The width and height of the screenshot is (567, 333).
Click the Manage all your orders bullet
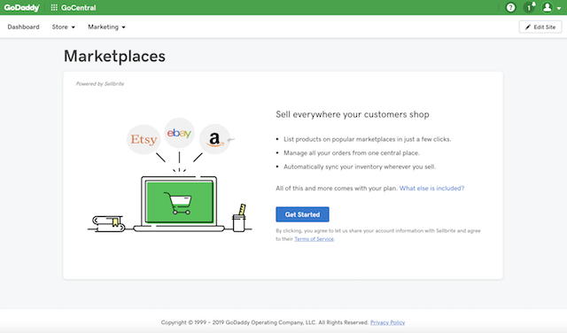pos(352,153)
